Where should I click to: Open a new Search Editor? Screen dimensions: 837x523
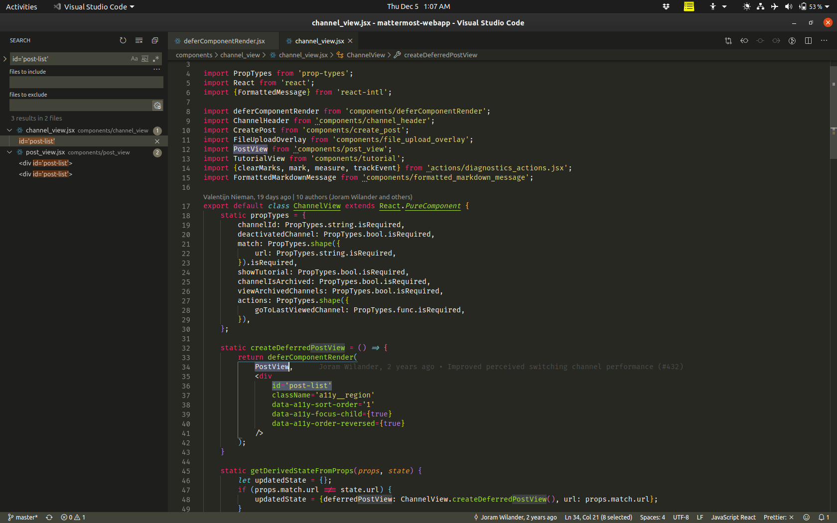[x=155, y=40]
